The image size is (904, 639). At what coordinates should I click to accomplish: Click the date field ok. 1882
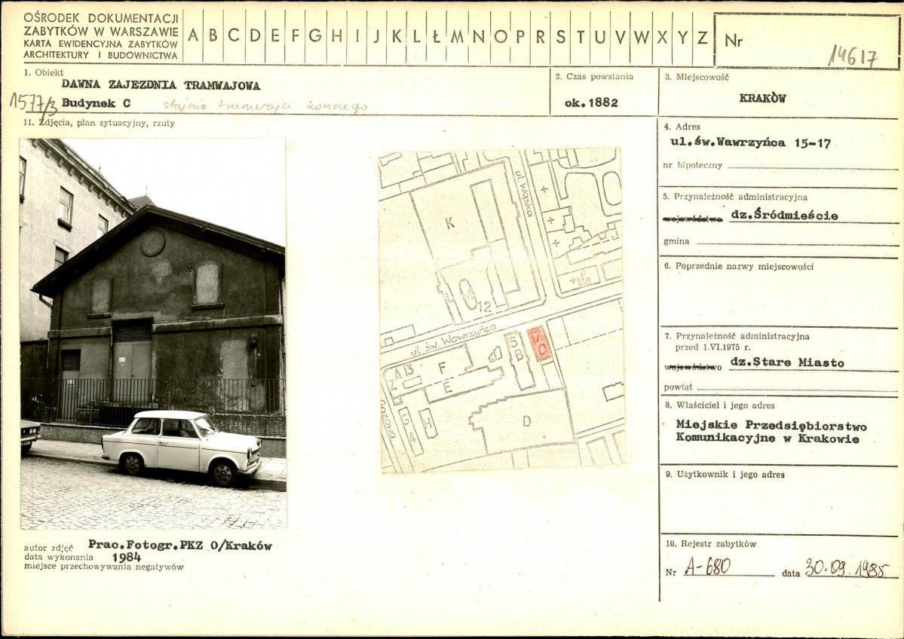click(592, 103)
